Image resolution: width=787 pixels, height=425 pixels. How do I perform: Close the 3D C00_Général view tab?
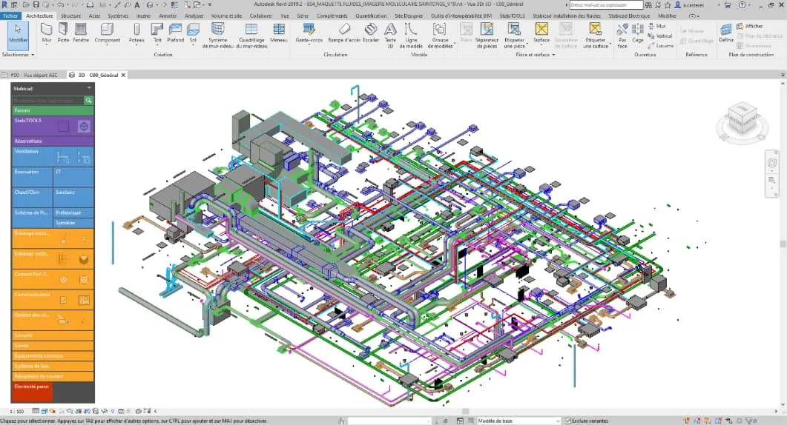click(x=123, y=76)
